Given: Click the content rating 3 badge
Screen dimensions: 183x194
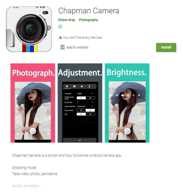Looking at the screenshot, I should pos(60,27).
